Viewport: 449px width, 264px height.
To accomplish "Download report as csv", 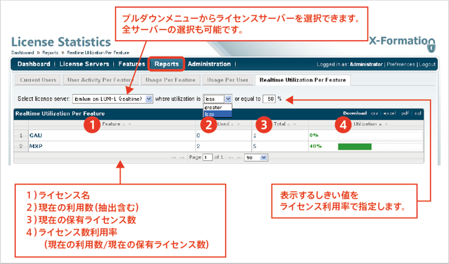I will (x=374, y=113).
